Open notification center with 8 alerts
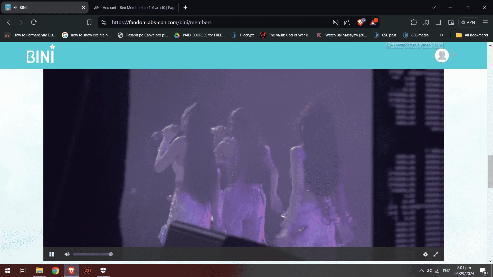This screenshot has width=493, height=277. pyautogui.click(x=483, y=271)
